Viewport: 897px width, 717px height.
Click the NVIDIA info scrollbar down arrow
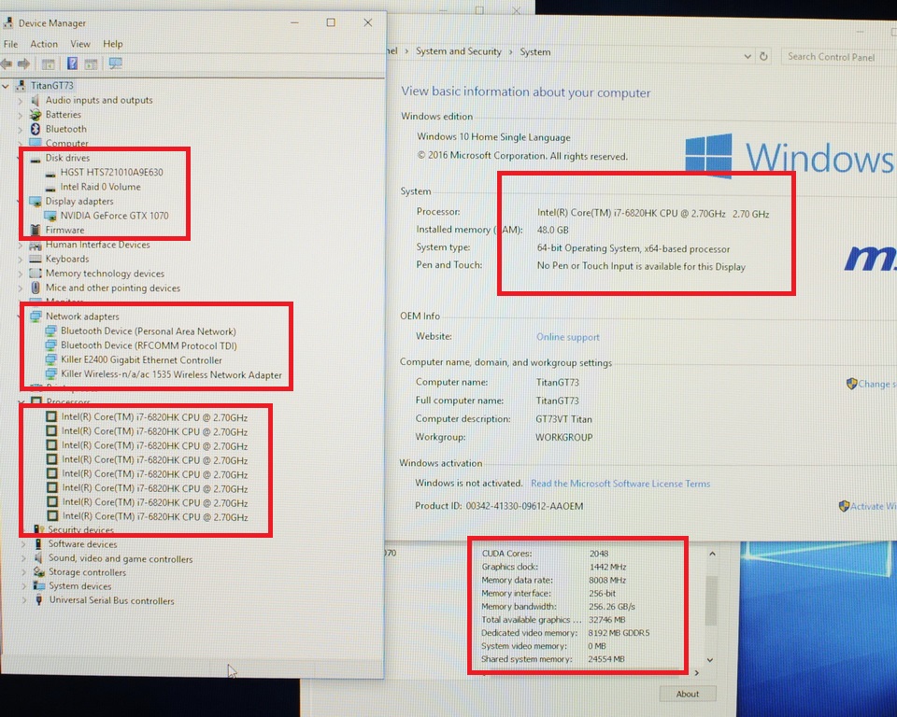coord(710,660)
